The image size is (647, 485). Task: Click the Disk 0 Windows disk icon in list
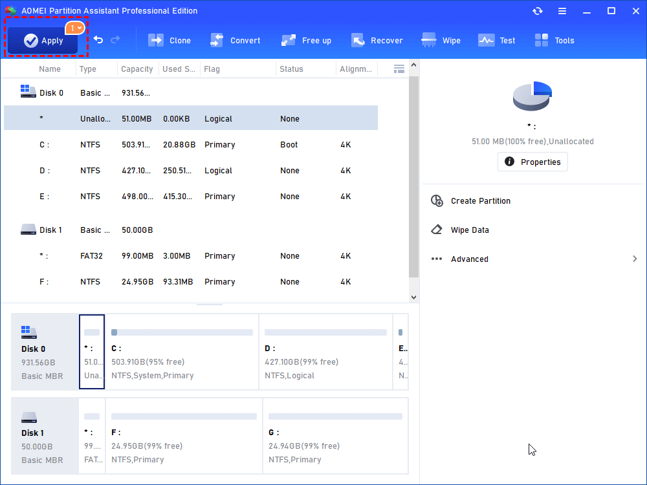(x=28, y=91)
